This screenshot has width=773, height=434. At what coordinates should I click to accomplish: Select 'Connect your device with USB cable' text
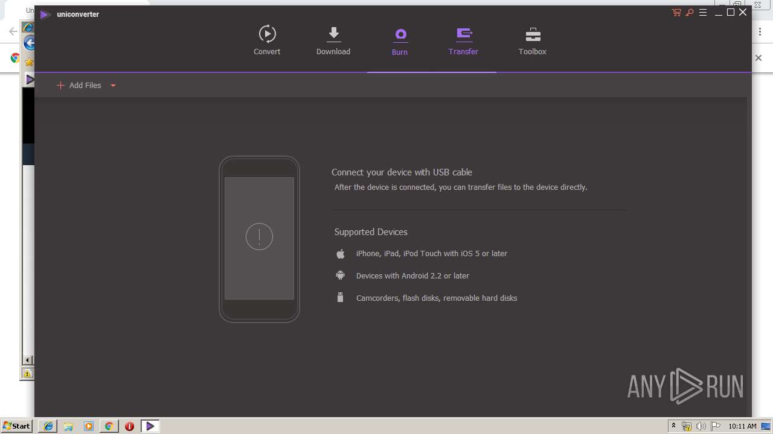(402, 172)
